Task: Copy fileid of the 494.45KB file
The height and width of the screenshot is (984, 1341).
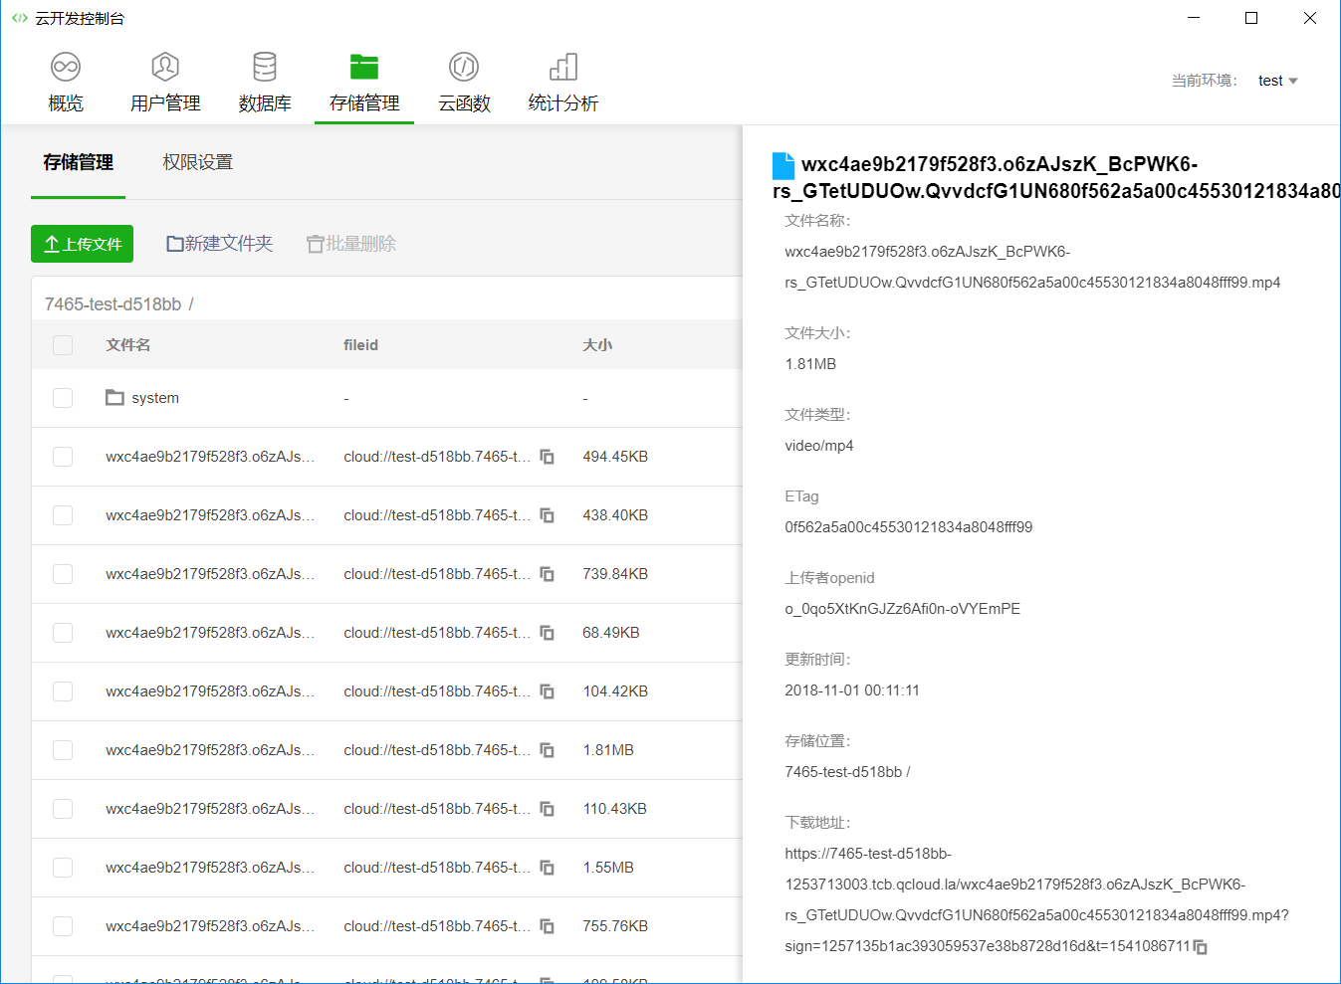Action: point(547,457)
